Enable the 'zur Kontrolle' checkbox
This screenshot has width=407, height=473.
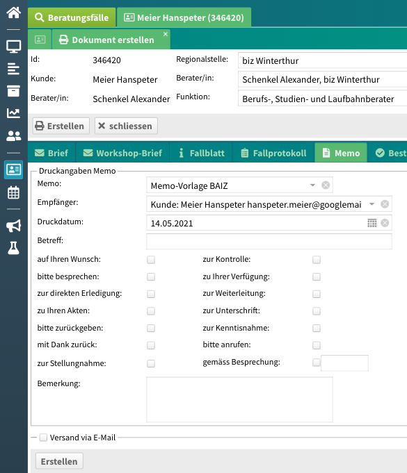pyautogui.click(x=317, y=260)
